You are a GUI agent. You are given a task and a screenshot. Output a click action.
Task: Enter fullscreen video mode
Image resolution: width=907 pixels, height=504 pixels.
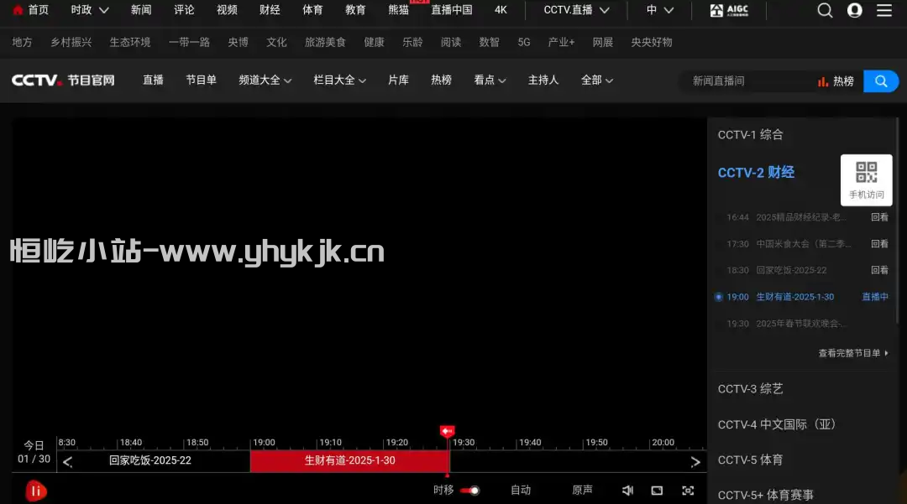[688, 490]
